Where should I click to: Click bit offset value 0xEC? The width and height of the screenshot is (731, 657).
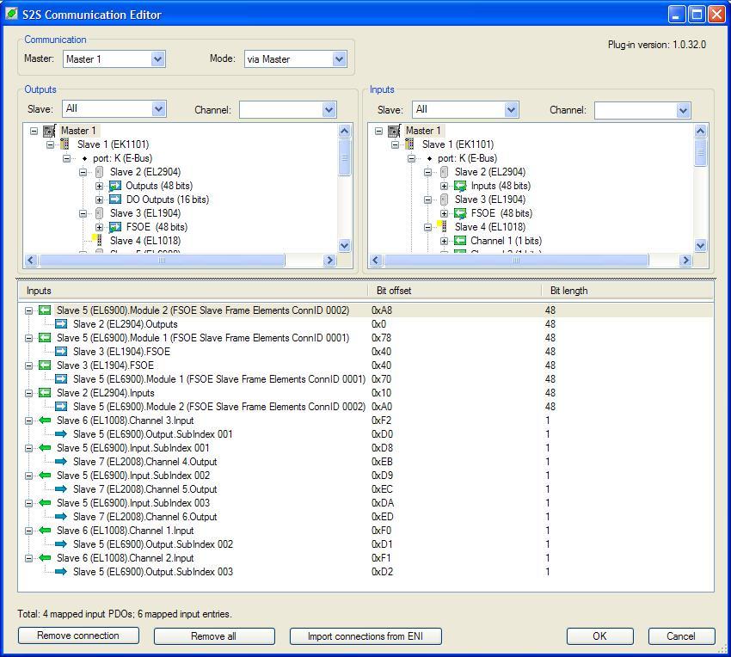pyautogui.click(x=382, y=489)
